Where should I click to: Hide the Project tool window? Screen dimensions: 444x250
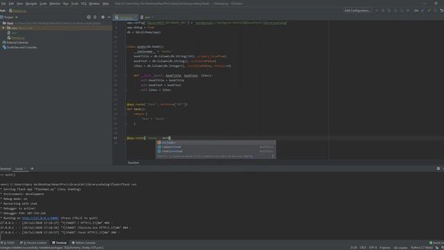tap(109, 17)
